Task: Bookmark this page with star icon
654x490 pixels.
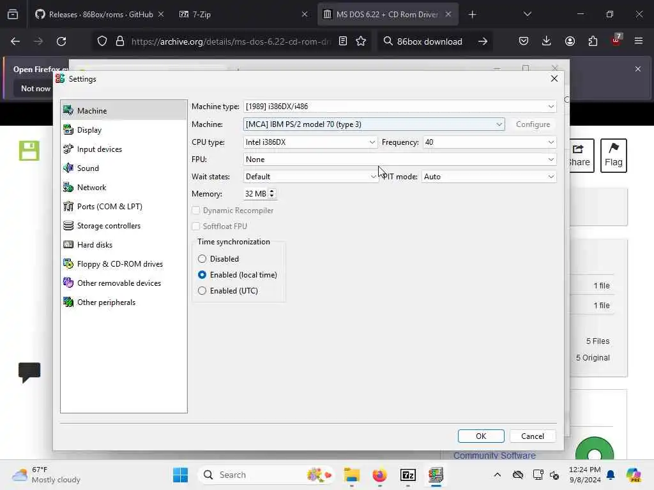Action: pyautogui.click(x=361, y=41)
